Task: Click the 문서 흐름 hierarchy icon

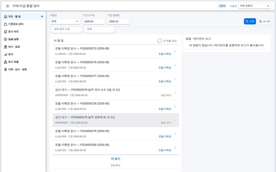Action: 6,62
